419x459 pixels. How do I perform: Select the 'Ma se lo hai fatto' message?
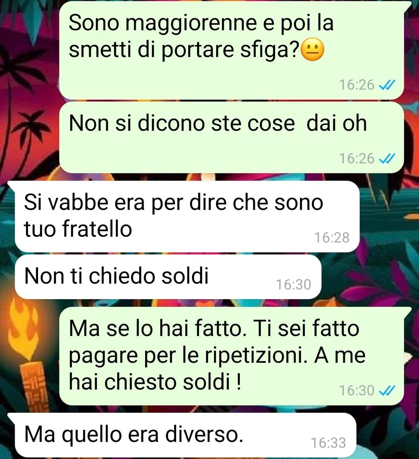(x=232, y=356)
